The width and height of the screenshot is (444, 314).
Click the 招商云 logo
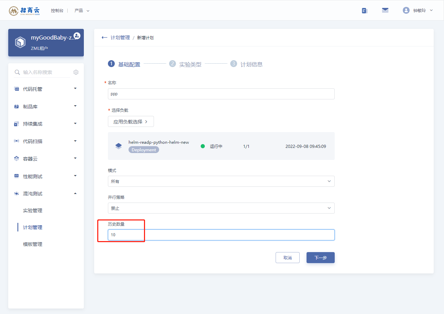pyautogui.click(x=25, y=10)
